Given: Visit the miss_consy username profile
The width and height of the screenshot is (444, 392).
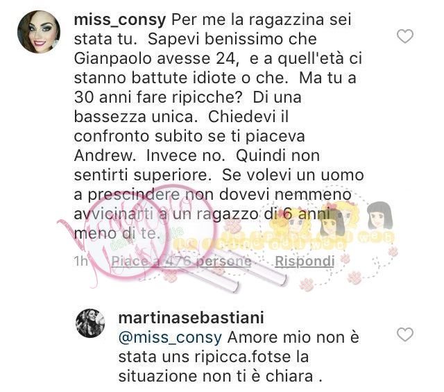Looking at the screenshot, I should [x=120, y=20].
